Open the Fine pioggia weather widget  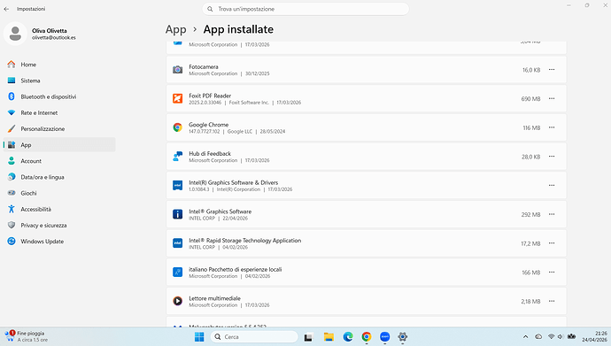point(26,336)
